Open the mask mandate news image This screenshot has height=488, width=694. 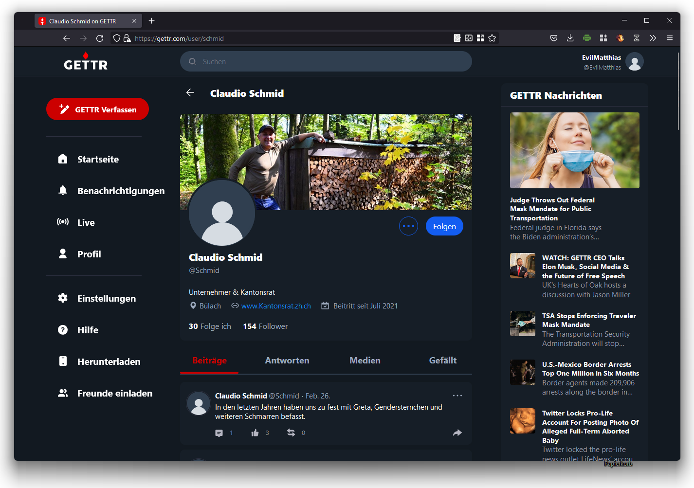(x=575, y=150)
